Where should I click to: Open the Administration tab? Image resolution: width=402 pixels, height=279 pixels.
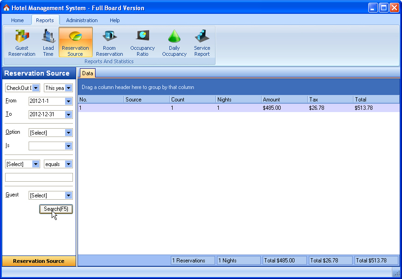click(x=82, y=20)
